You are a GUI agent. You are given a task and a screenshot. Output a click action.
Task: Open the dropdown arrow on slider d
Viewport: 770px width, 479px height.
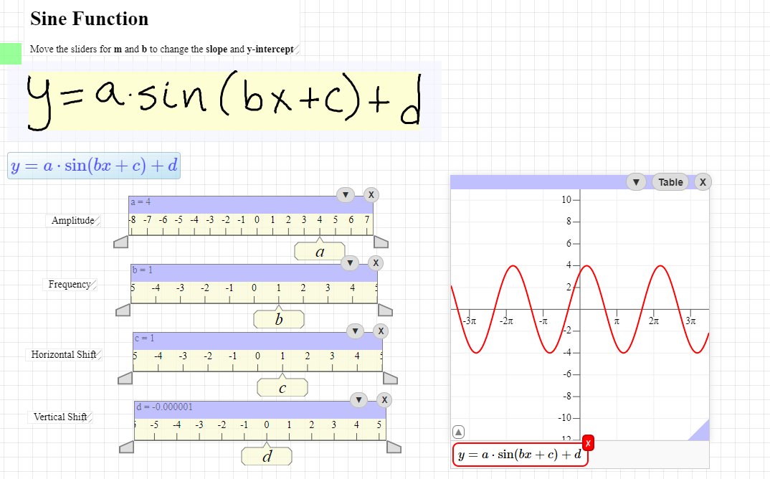click(358, 400)
